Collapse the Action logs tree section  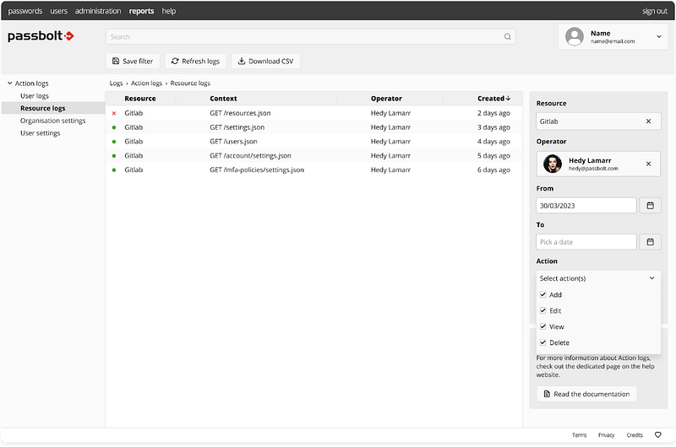(x=9, y=83)
